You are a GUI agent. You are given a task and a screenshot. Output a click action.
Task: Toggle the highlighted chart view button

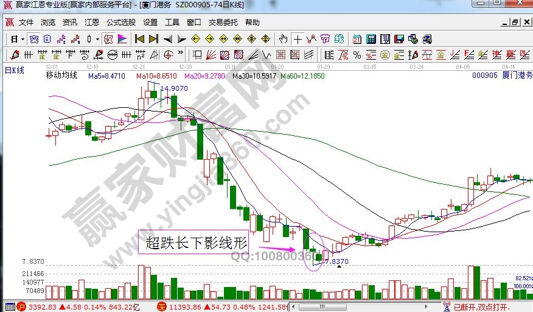pos(34,39)
